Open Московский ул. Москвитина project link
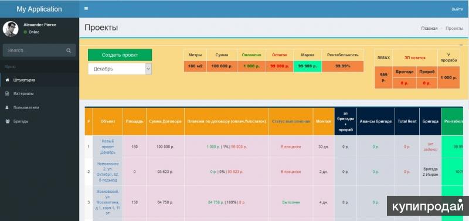This screenshot has width=469, height=221. (x=108, y=202)
